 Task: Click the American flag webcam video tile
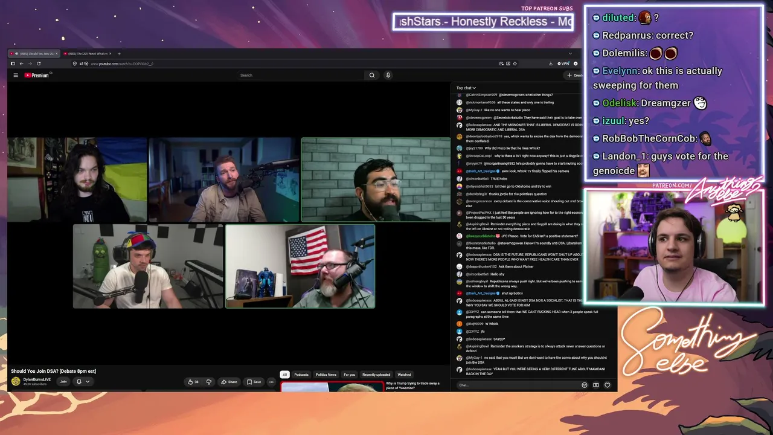(x=300, y=266)
